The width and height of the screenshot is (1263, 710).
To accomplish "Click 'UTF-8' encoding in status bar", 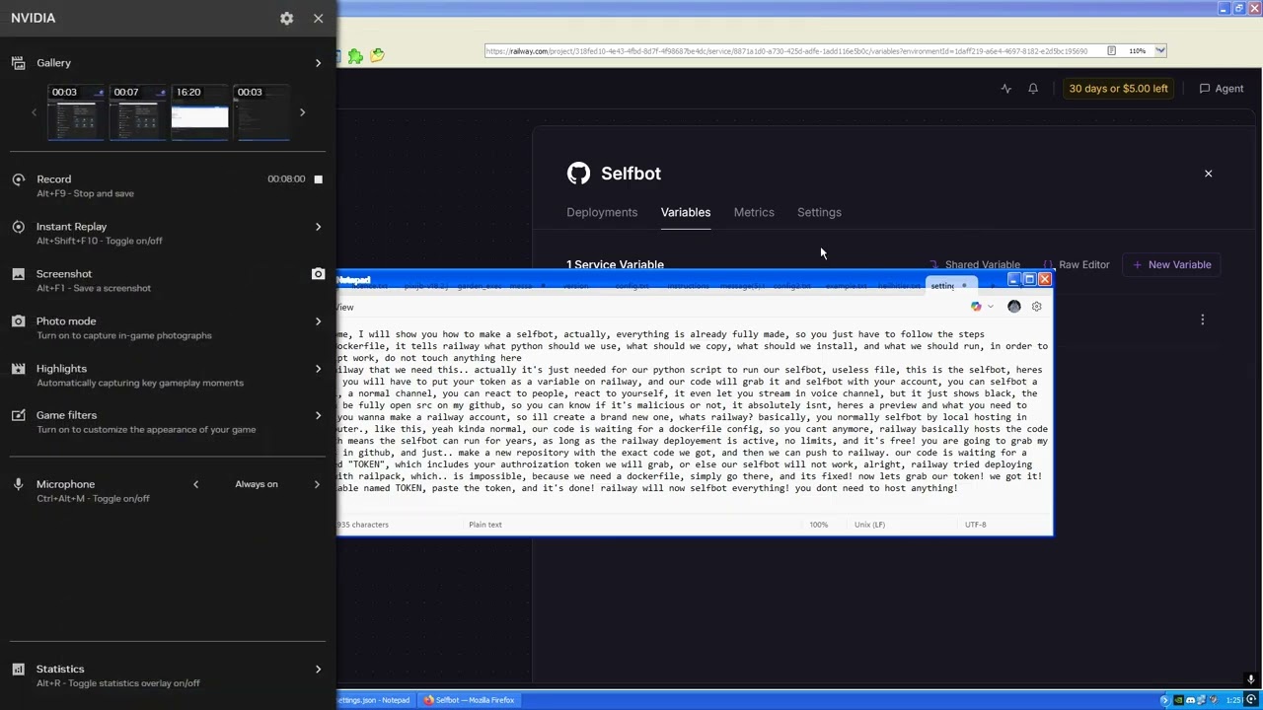I will tap(975, 525).
